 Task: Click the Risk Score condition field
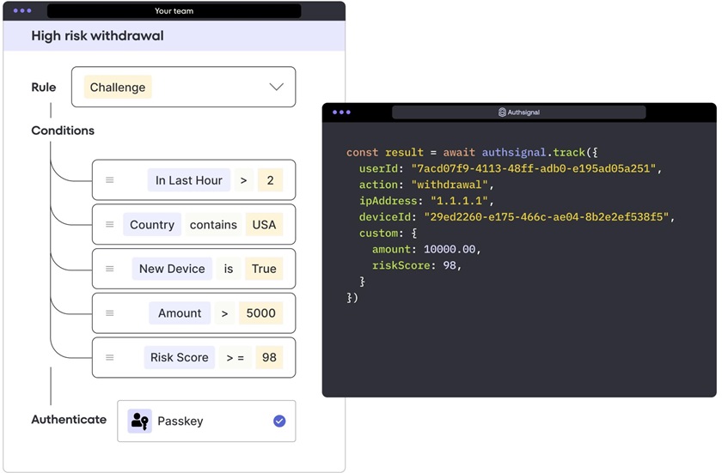[180, 357]
